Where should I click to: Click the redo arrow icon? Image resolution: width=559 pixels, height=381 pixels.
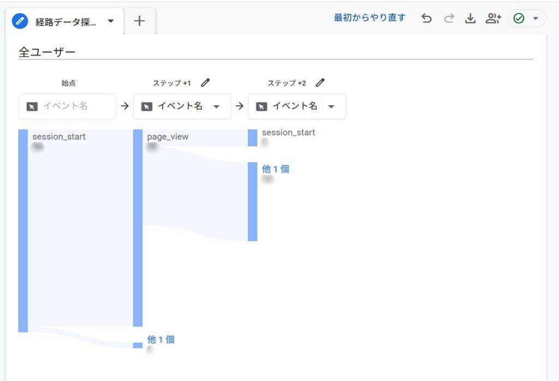(449, 19)
